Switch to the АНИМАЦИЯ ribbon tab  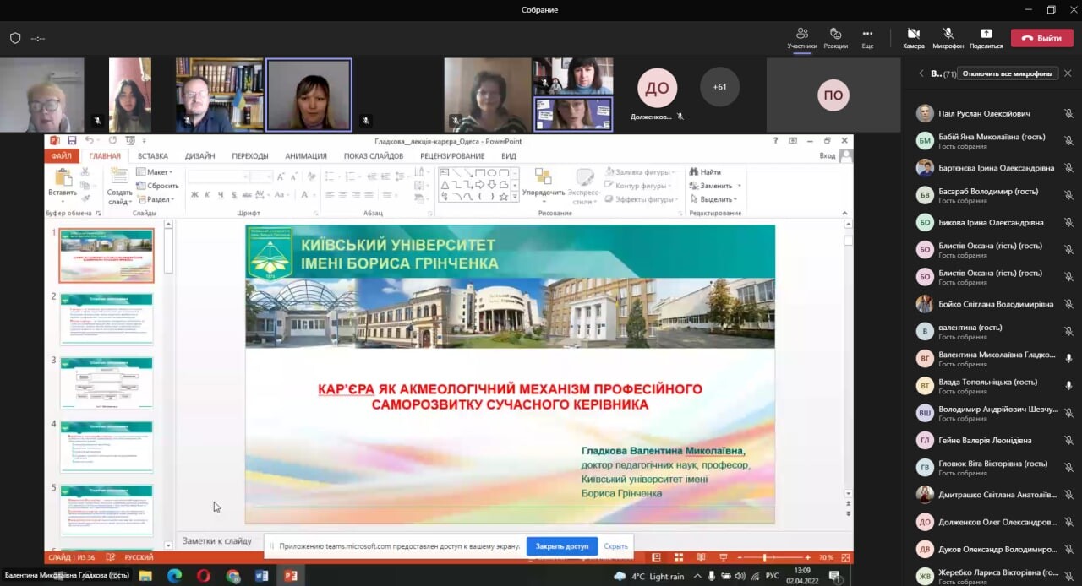pyautogui.click(x=305, y=156)
